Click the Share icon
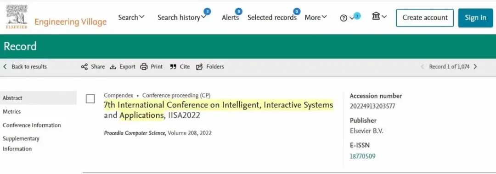 tap(85, 66)
